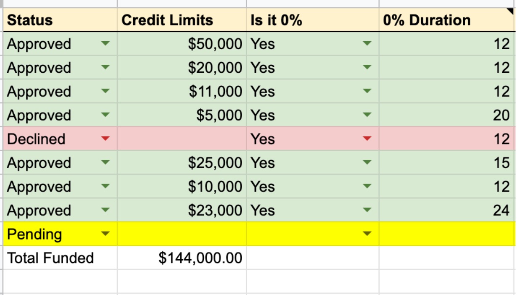The image size is (517, 295).
Task: Select the empty yellow duration cell in Pending row
Action: (446, 234)
